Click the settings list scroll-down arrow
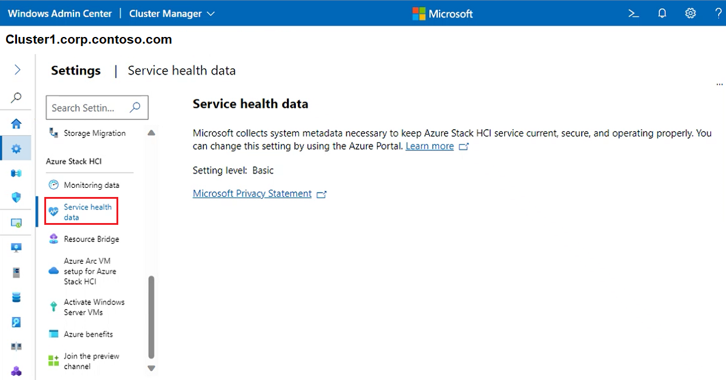Screen dimensions: 726x380 pos(151,368)
